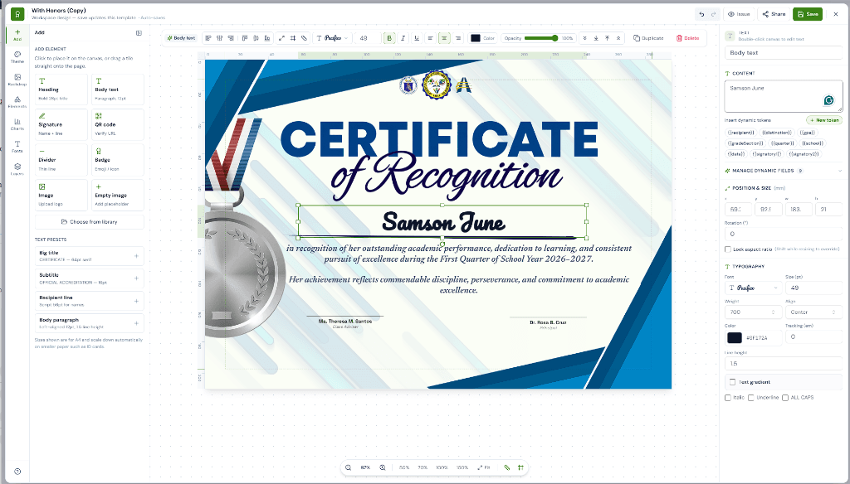
Task: Open the Charts sidebar panel
Action: tap(17, 124)
